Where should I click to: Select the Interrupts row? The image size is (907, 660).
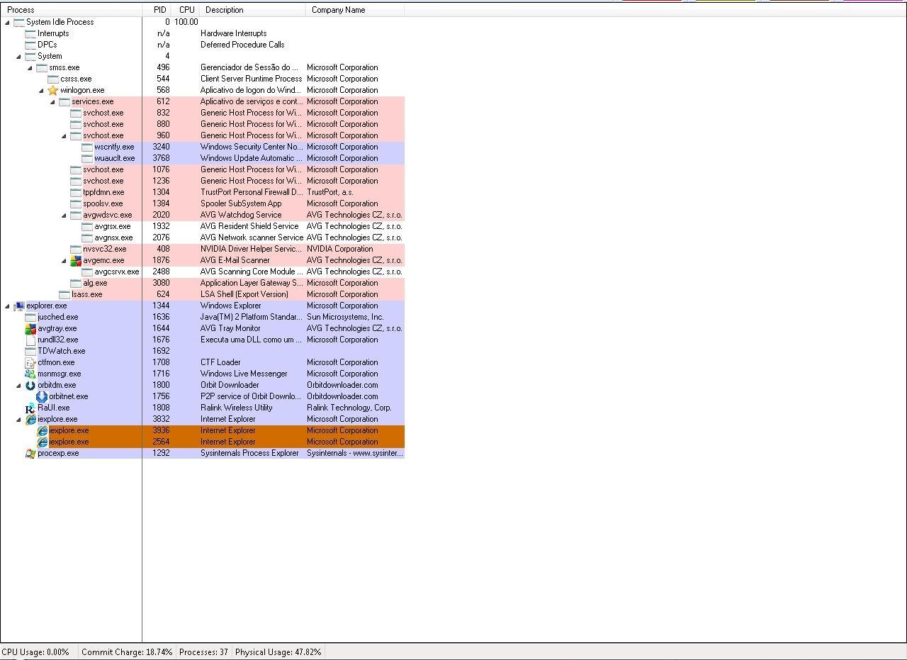pyautogui.click(x=202, y=33)
